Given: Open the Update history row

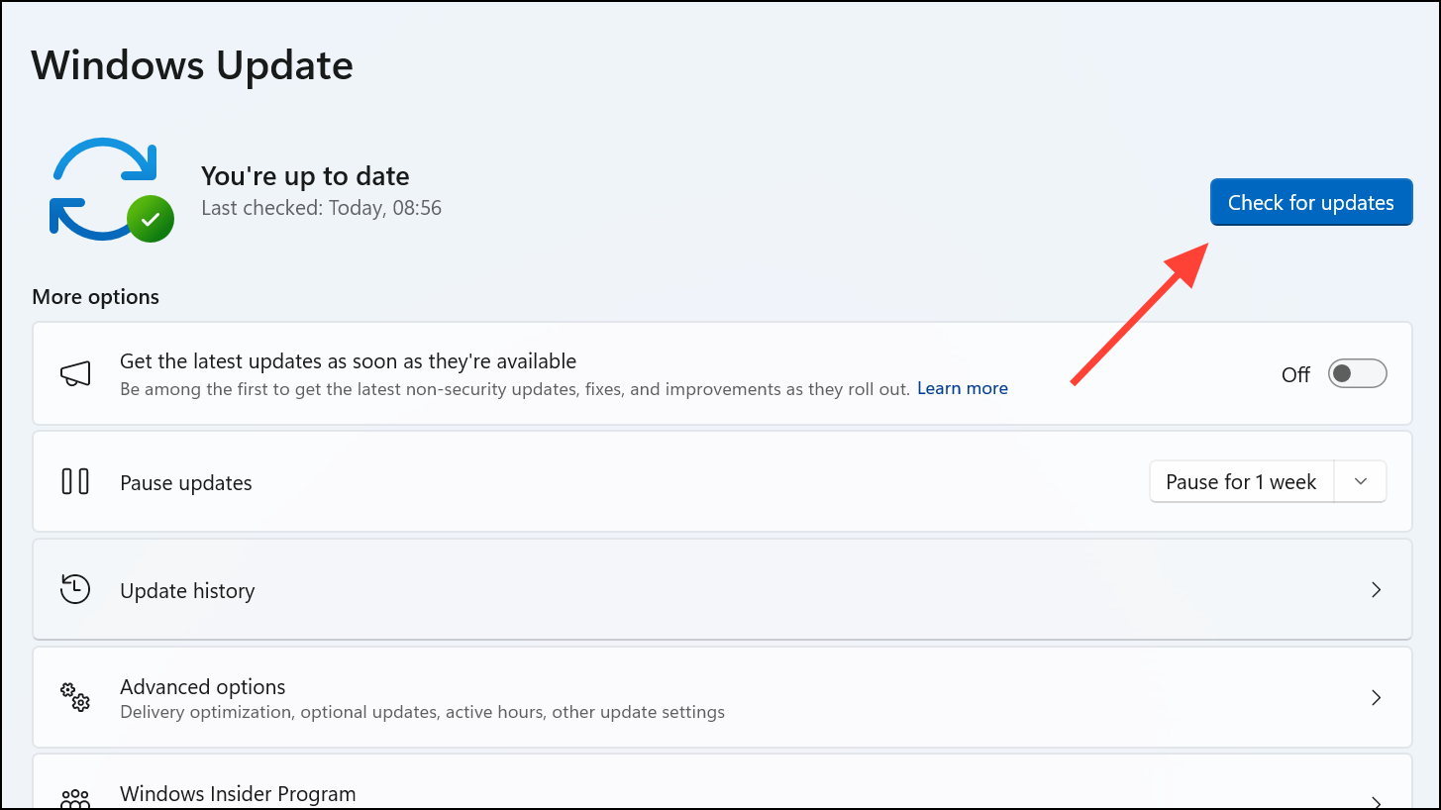Looking at the screenshot, I should click(723, 589).
